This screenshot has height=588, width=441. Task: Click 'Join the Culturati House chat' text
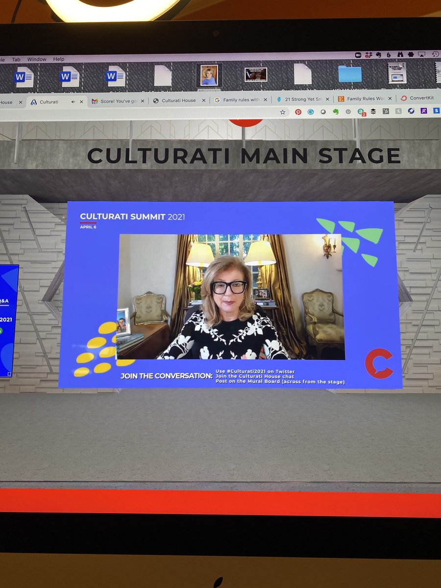pos(255,376)
